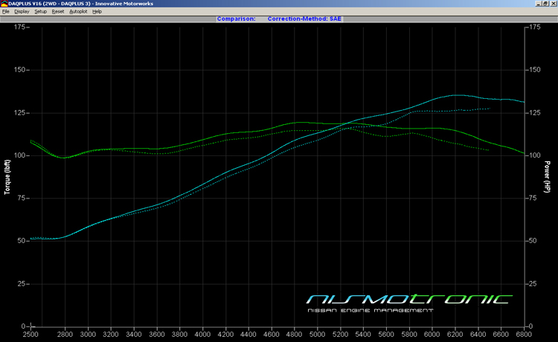
Task: Open the Help menu
Action: [97, 12]
